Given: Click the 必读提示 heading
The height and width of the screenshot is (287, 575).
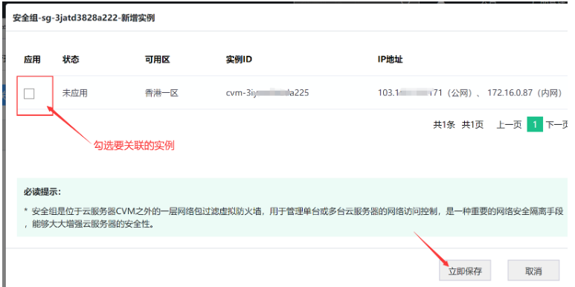Looking at the screenshot, I should [42, 192].
